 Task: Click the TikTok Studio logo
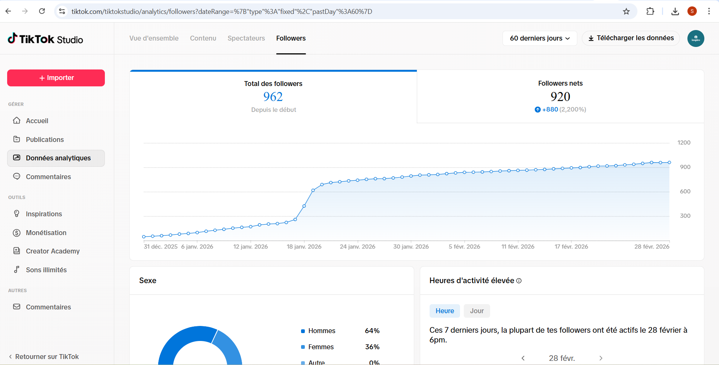pyautogui.click(x=45, y=39)
